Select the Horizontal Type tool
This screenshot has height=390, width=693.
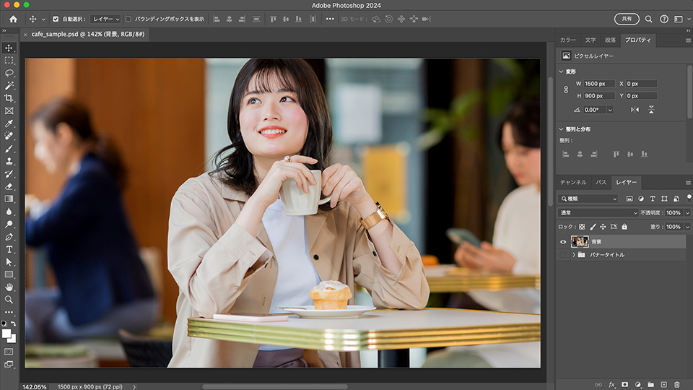tap(9, 249)
